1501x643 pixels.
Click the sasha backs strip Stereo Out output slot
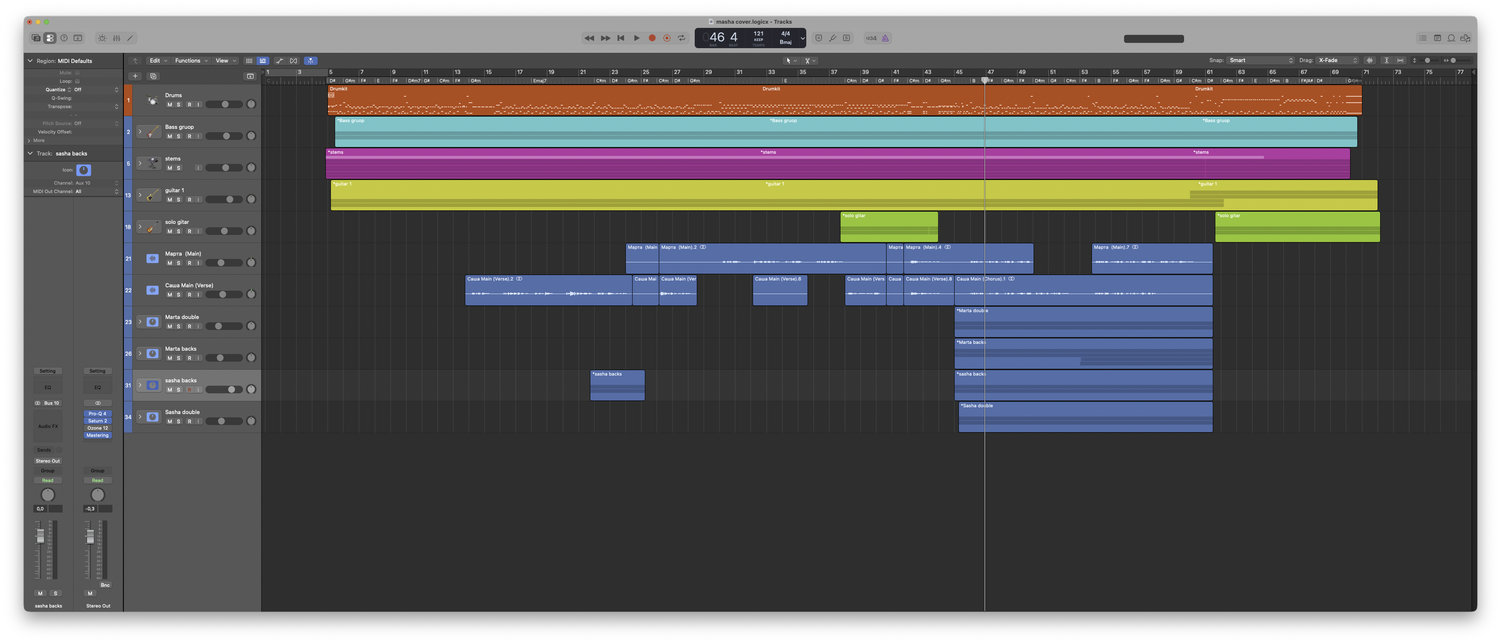48,460
